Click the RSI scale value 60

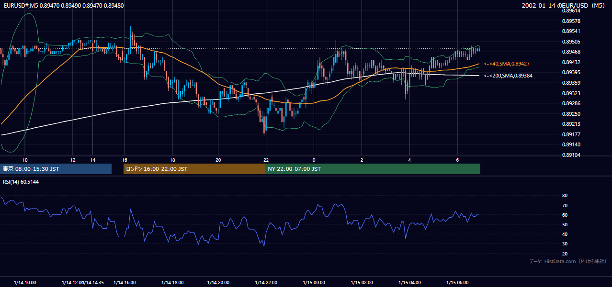565,215
